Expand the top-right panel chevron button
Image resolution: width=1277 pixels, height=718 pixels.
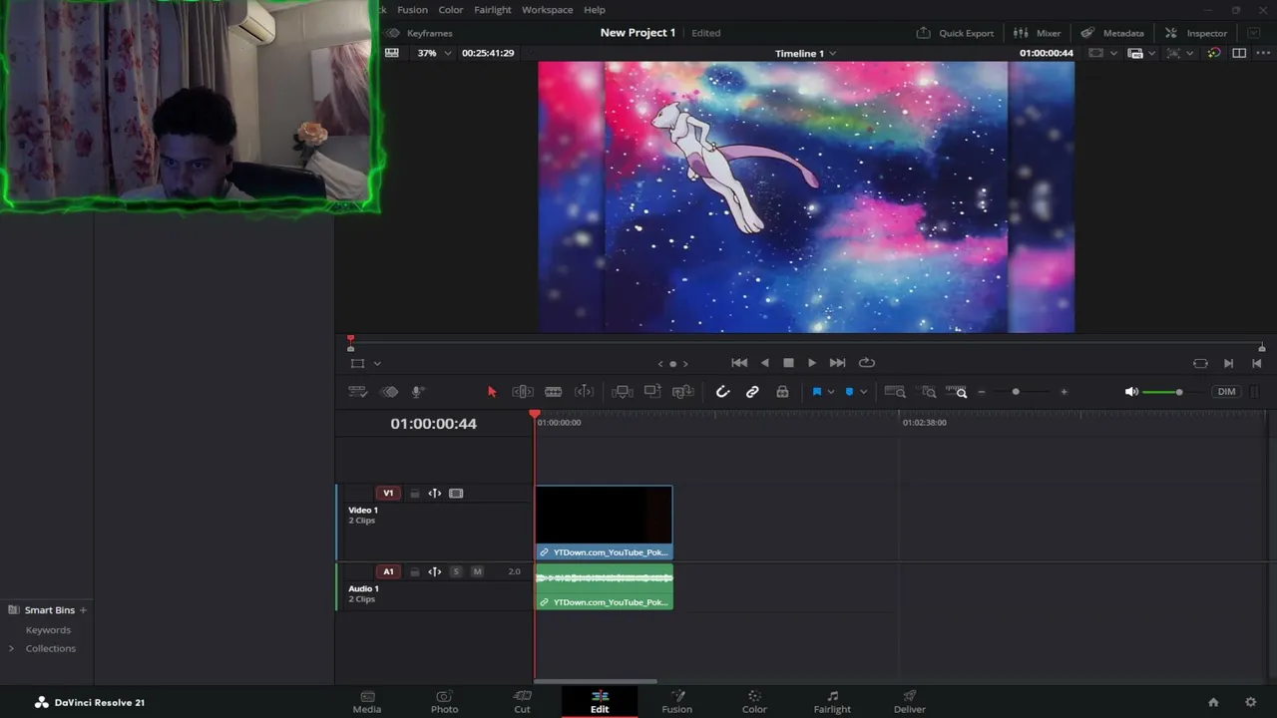(1254, 33)
